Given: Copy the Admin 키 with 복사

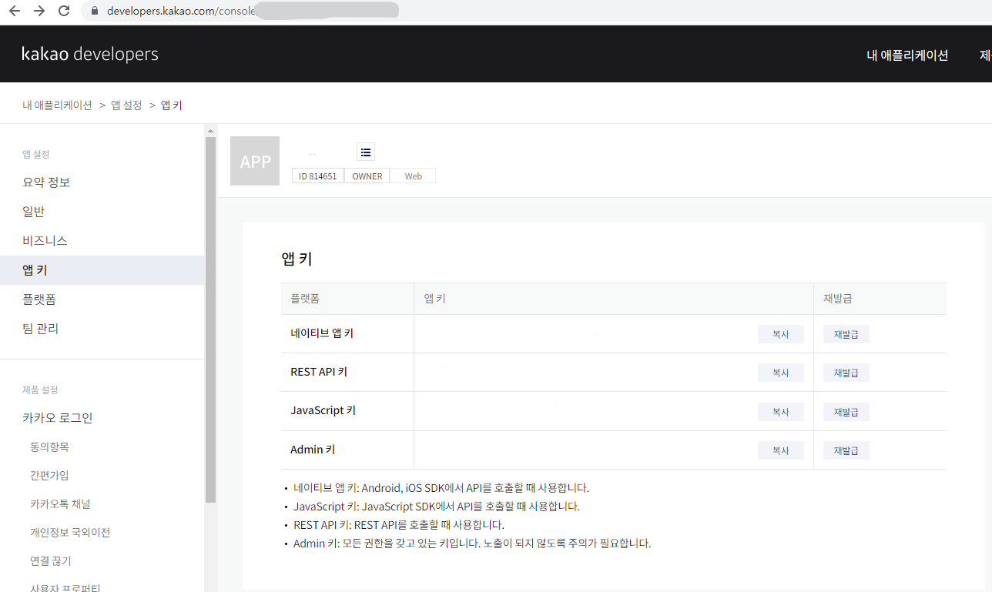Looking at the screenshot, I should point(780,450).
